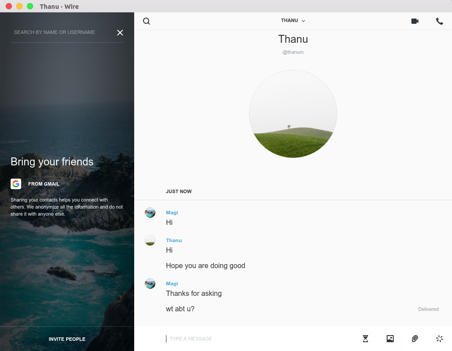Click the large 'Thanu' name heading
The image size is (452, 351).
(293, 39)
